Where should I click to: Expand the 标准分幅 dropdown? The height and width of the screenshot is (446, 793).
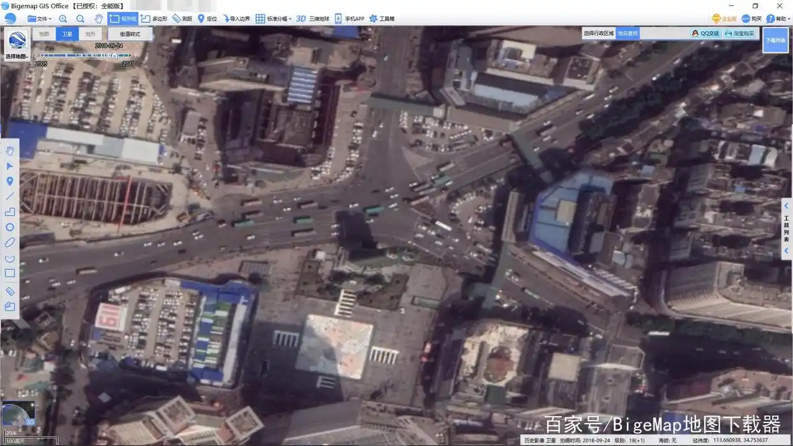[x=274, y=19]
